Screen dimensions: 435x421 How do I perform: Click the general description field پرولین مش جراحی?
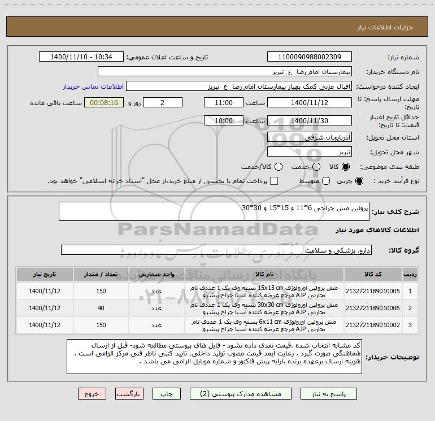pyautogui.click(x=214, y=211)
